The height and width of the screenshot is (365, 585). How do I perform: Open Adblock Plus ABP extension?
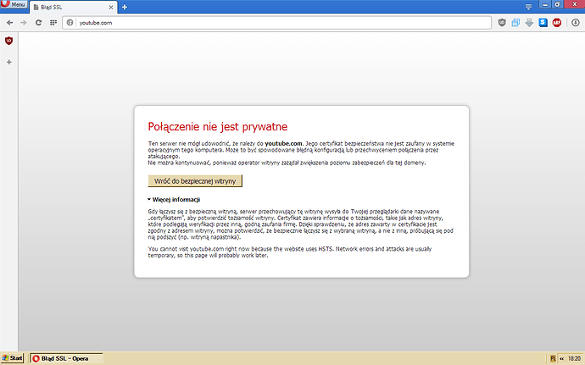click(x=557, y=23)
